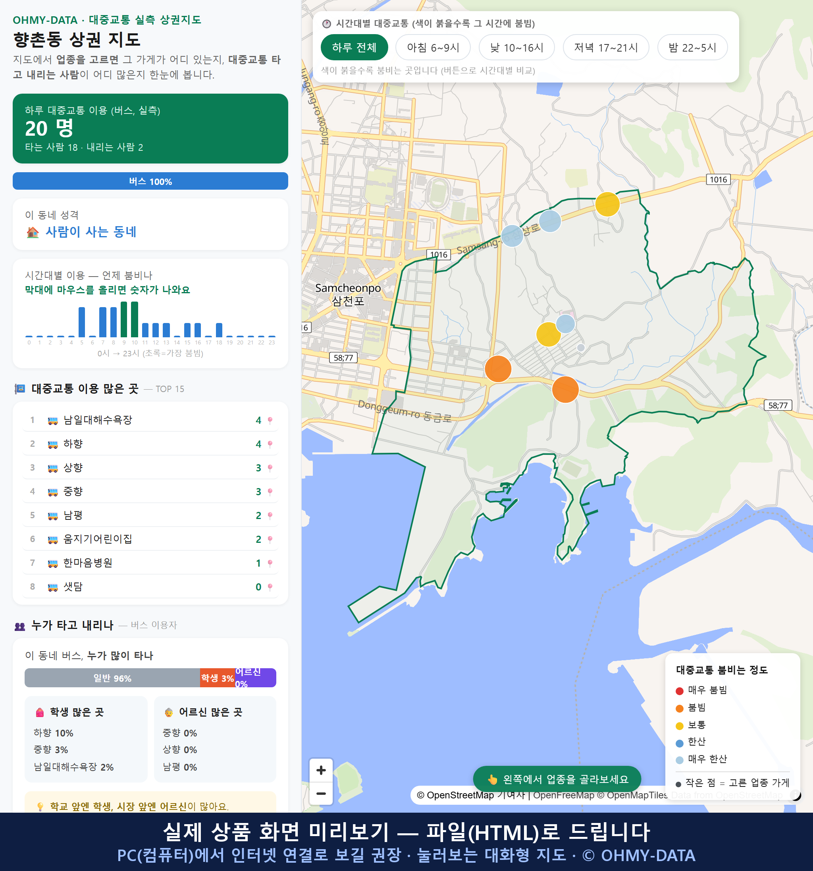Click the 한산 blue legend dot
Image resolution: width=813 pixels, height=871 pixels.
point(679,743)
